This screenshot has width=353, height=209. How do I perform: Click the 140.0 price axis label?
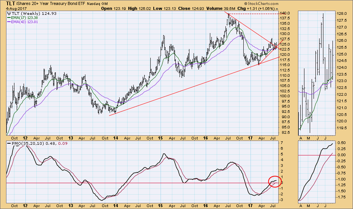[x=285, y=13]
